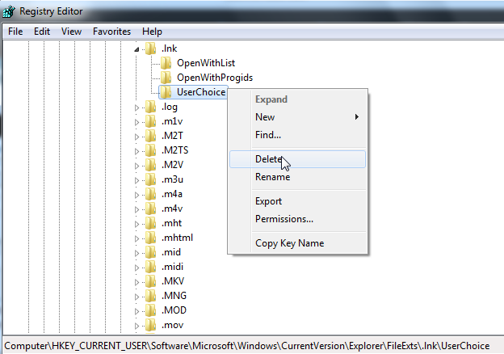
Task: Open the Help menu
Action: click(152, 32)
